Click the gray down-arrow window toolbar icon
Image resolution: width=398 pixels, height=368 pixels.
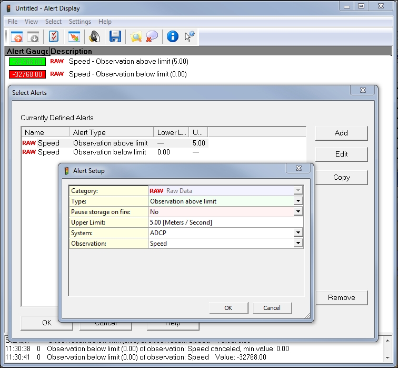tap(33, 37)
